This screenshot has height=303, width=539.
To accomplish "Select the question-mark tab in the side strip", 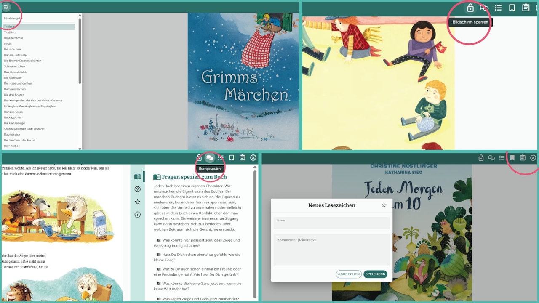I will (x=137, y=189).
